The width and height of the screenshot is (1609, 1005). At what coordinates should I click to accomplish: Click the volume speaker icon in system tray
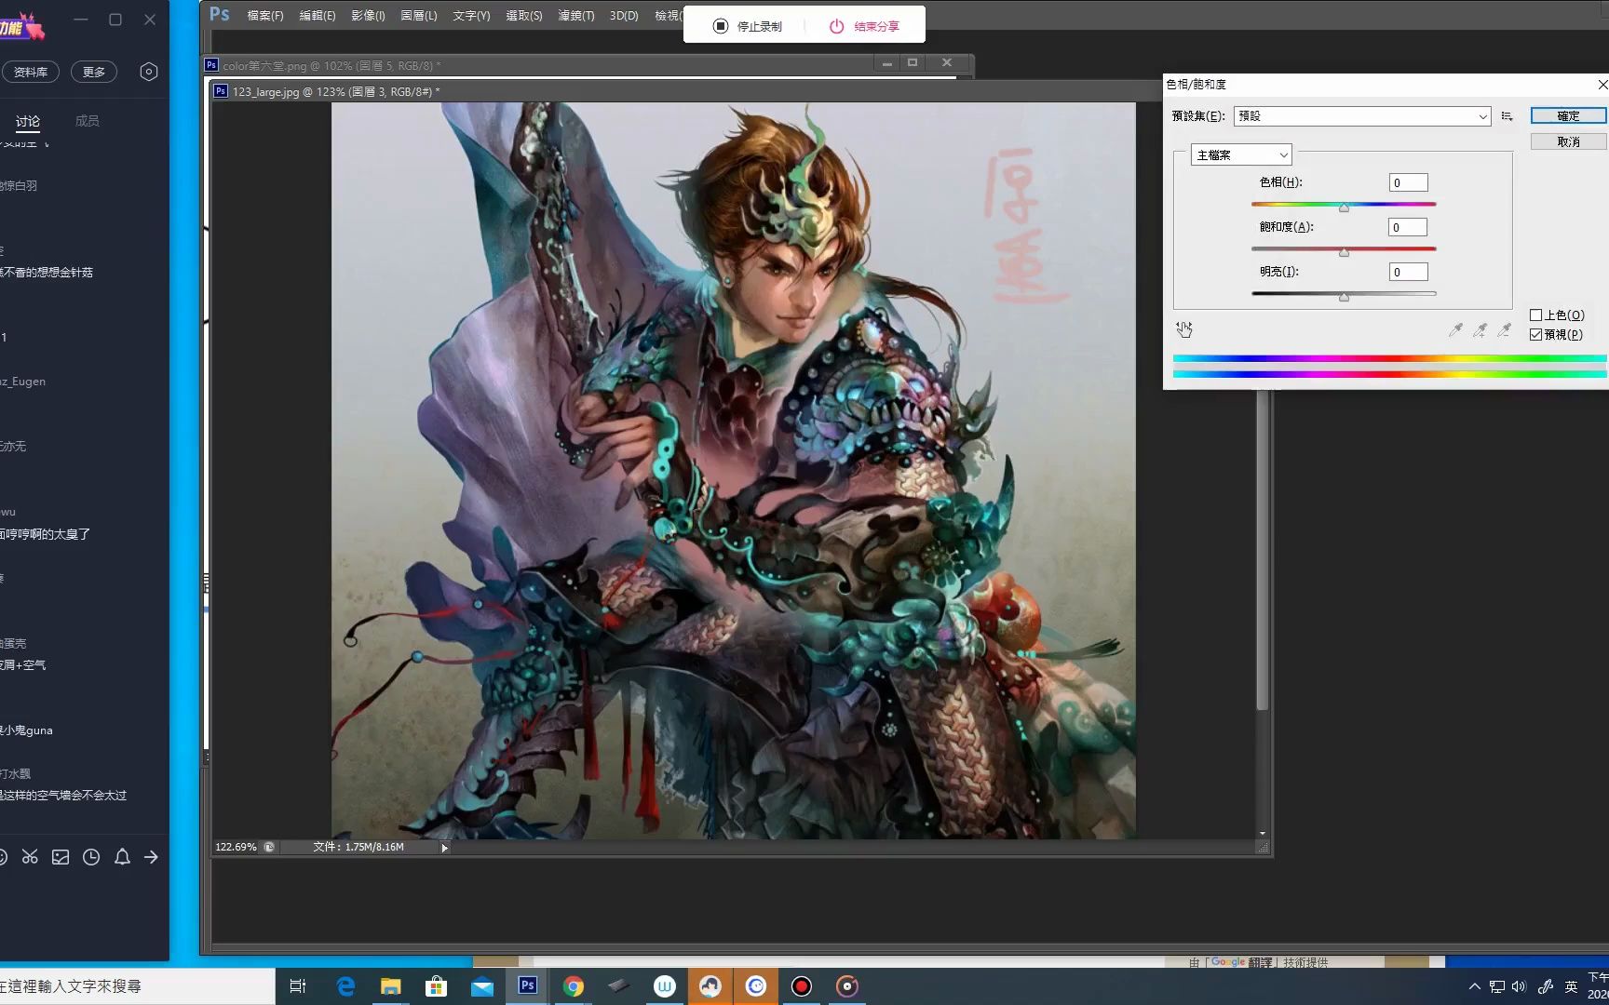click(x=1520, y=986)
